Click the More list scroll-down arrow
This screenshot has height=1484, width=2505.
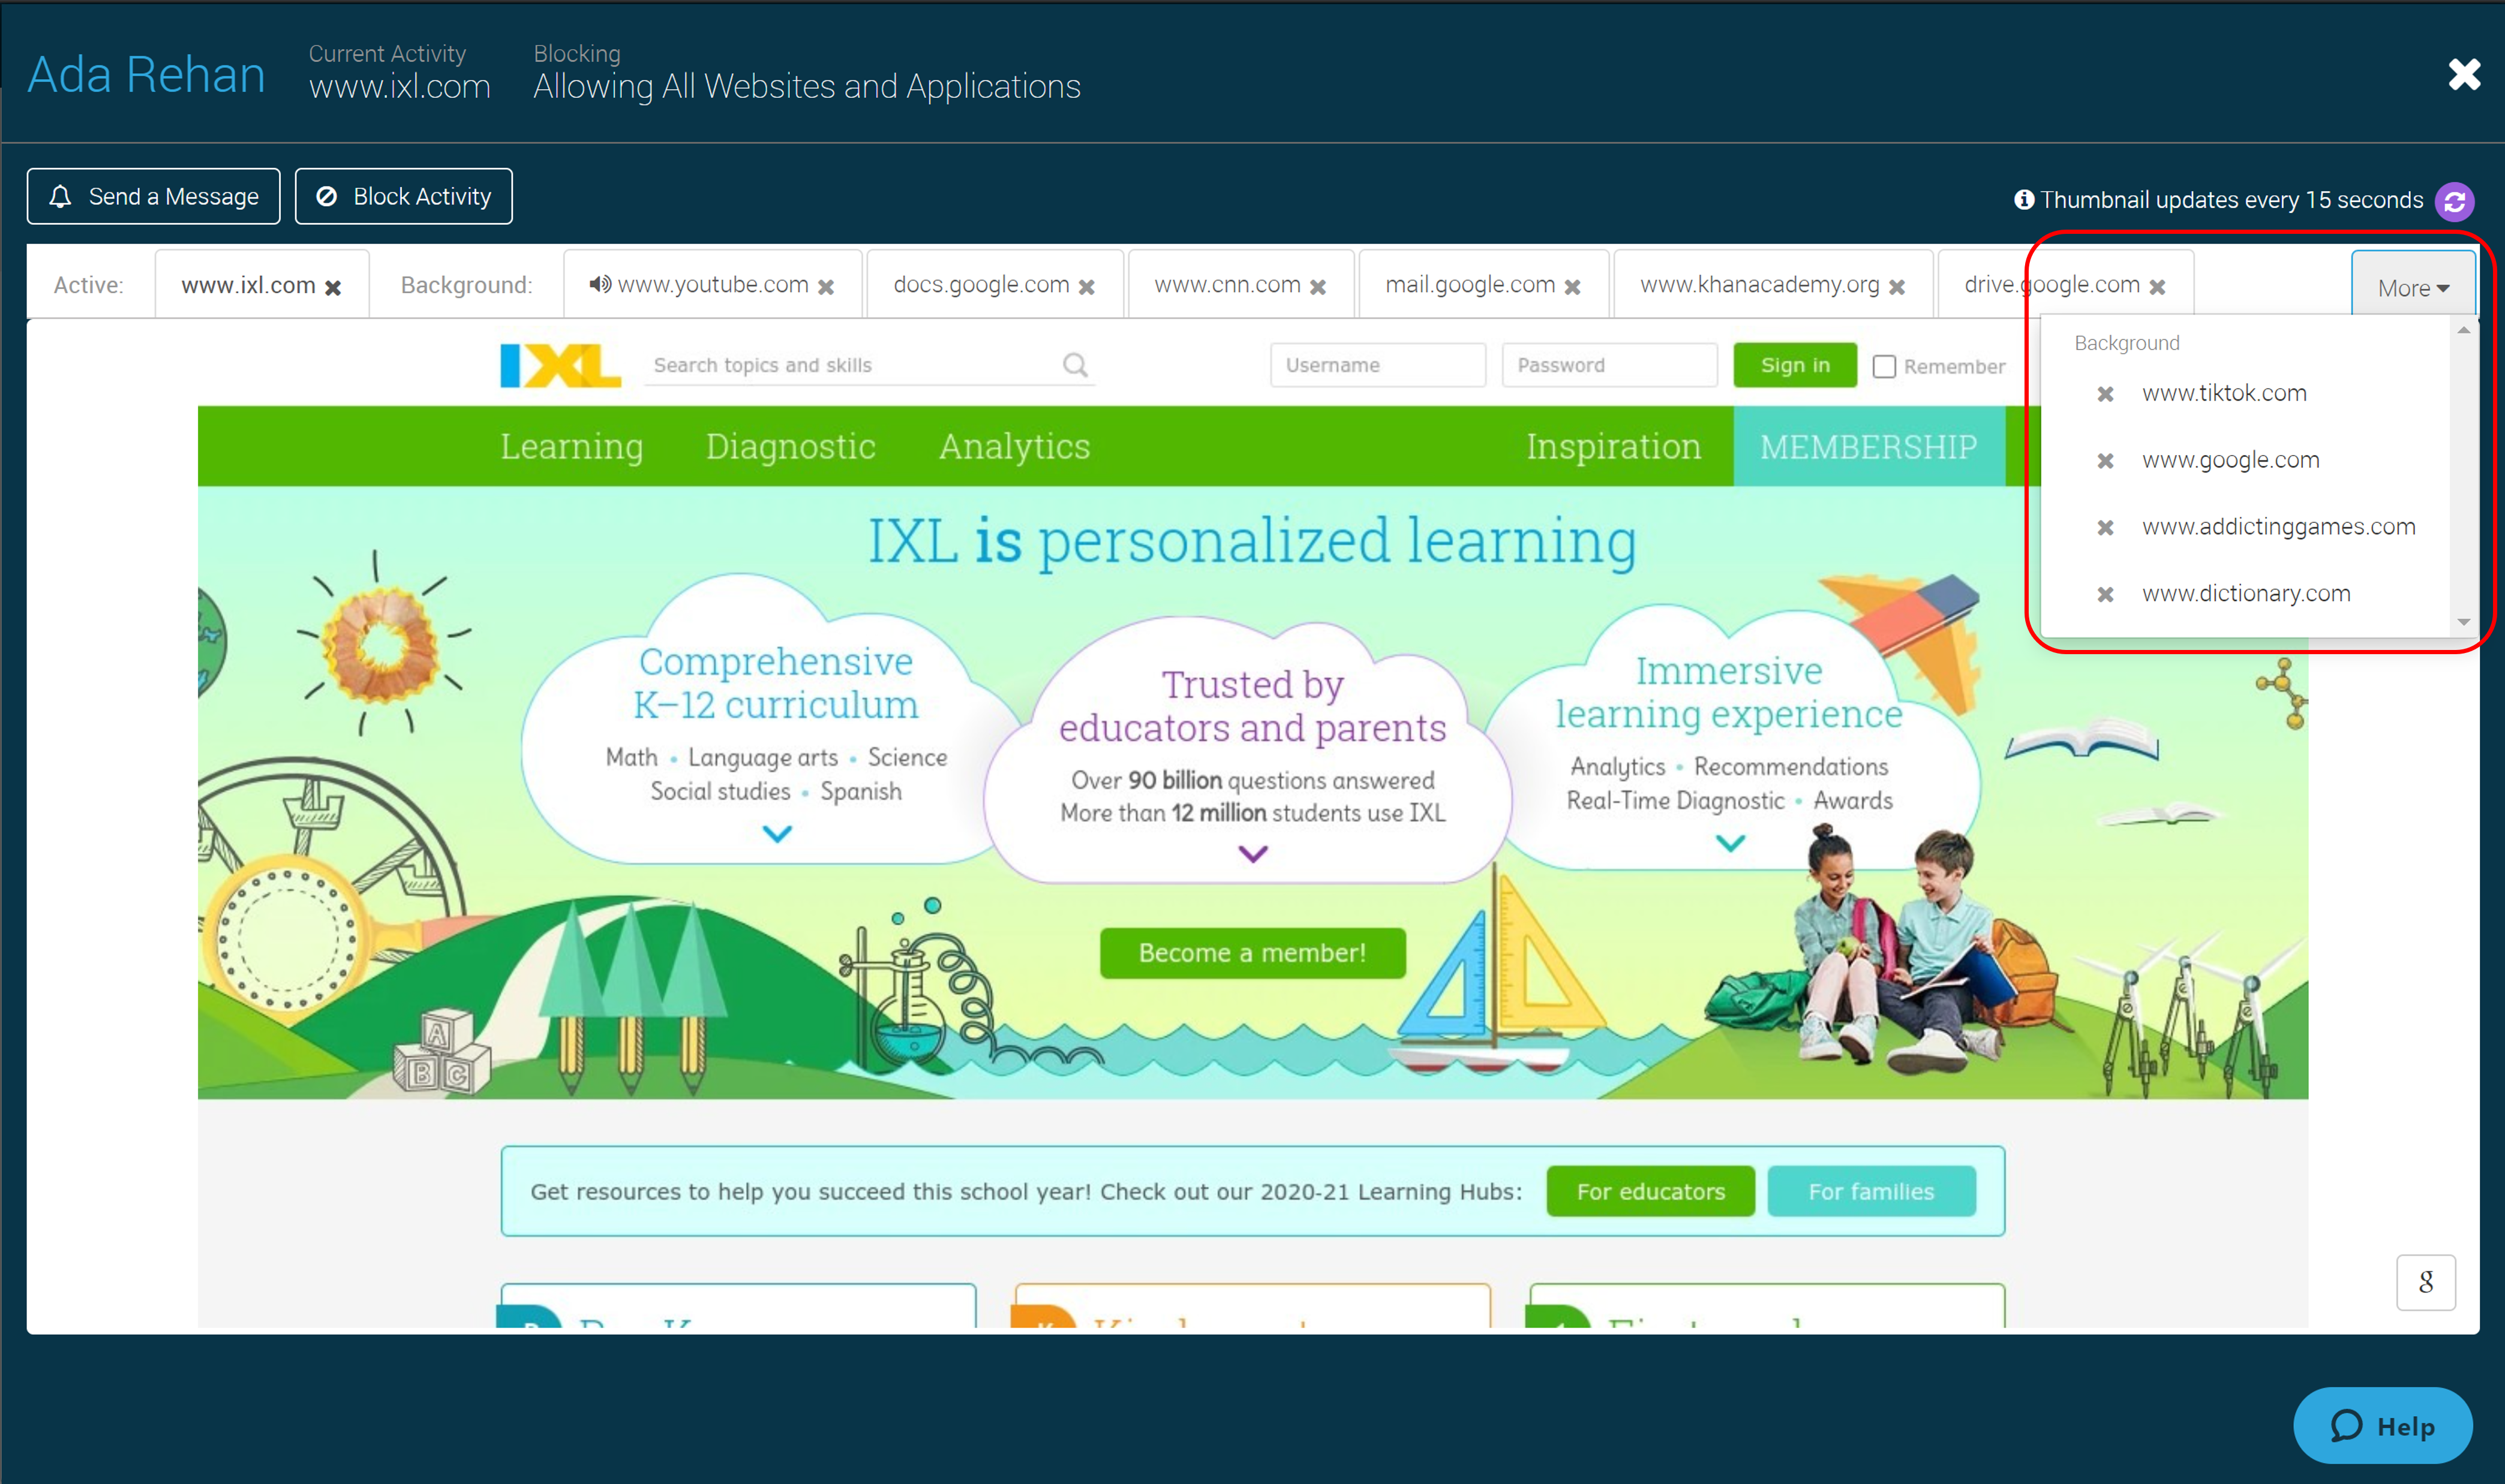point(2464,622)
